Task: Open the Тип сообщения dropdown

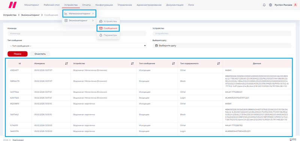Action: (77, 46)
